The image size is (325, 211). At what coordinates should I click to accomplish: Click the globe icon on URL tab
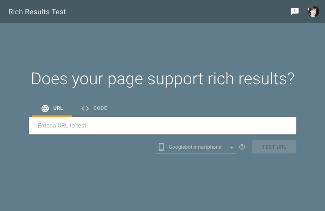tap(45, 108)
